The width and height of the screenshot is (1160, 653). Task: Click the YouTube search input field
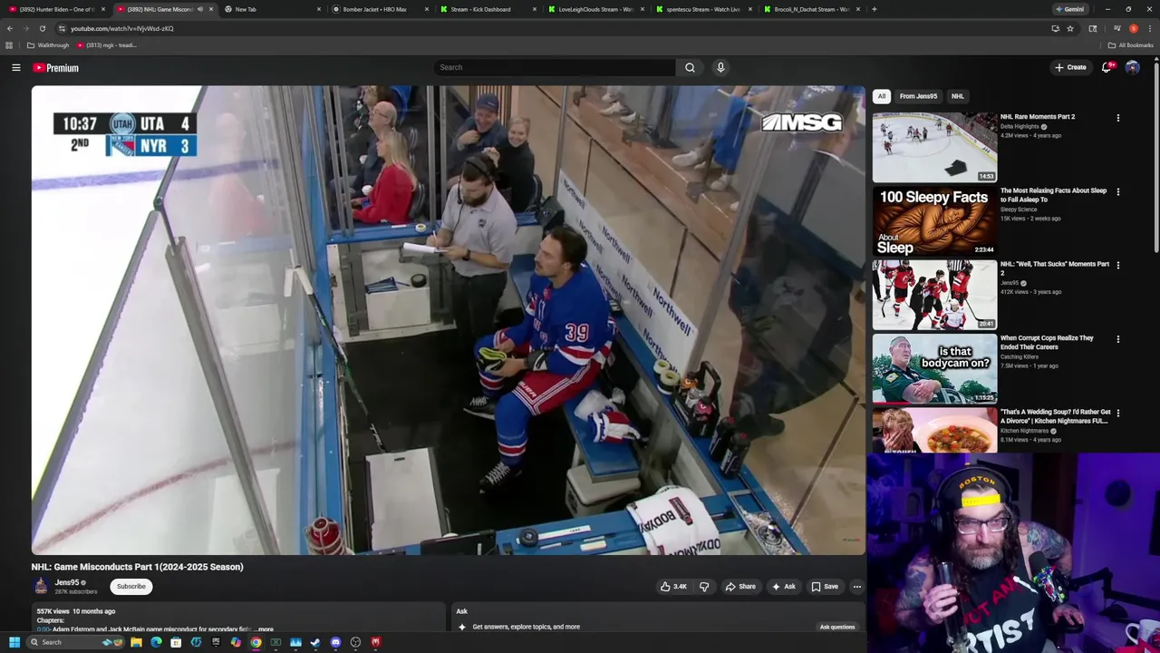click(x=554, y=67)
